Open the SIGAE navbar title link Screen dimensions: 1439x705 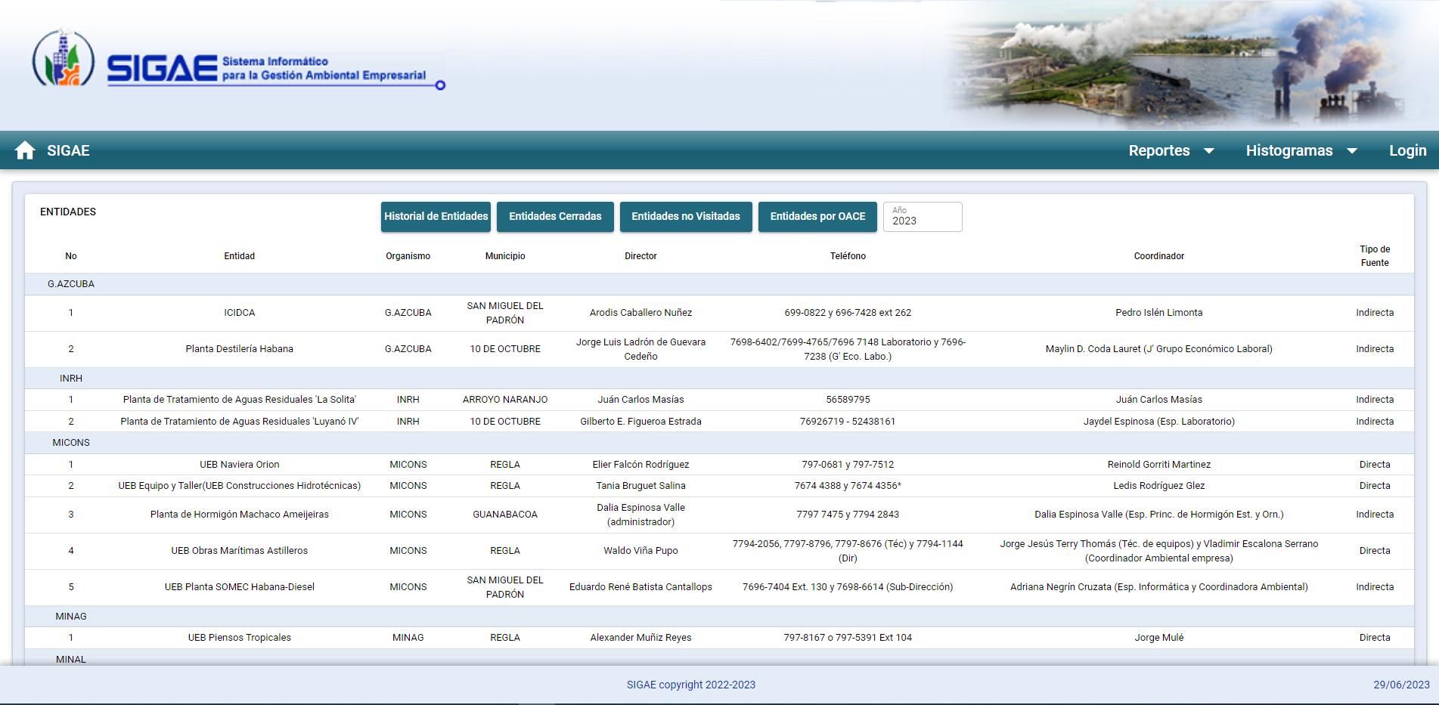[68, 150]
